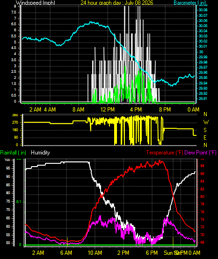Click the "30.04" barometer scale value
The width and height of the screenshot is (218, 259).
[203, 31]
